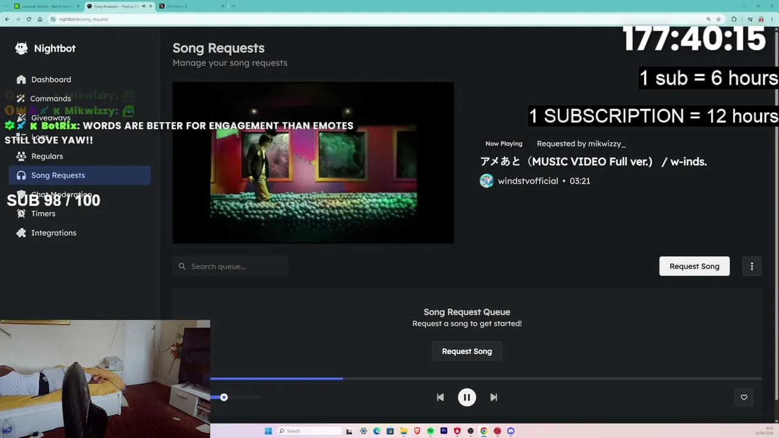Focus the Search queue input field
Screen dimensions: 779x438
click(231, 266)
